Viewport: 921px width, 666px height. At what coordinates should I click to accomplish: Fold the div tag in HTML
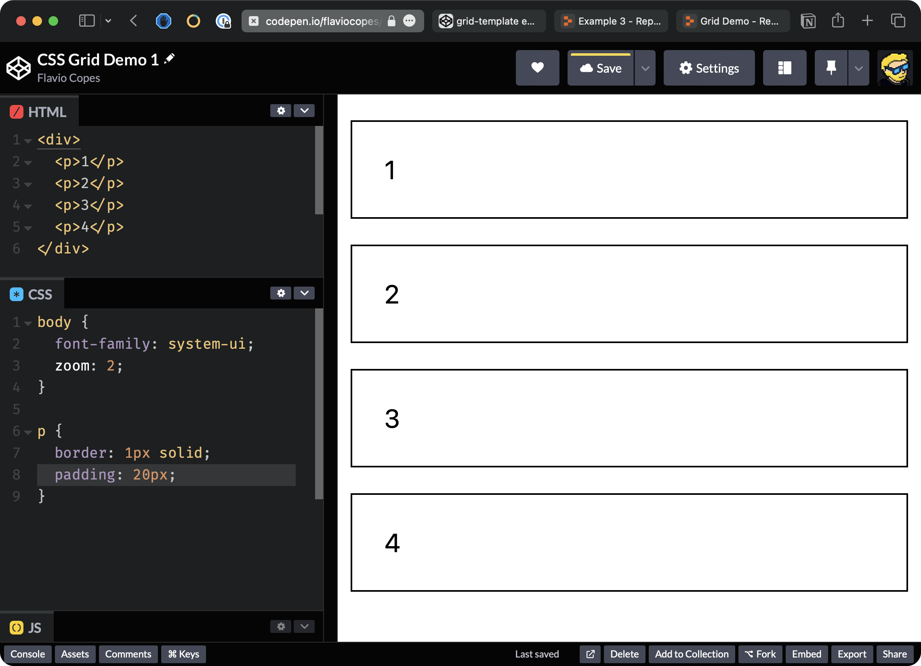pyautogui.click(x=28, y=141)
